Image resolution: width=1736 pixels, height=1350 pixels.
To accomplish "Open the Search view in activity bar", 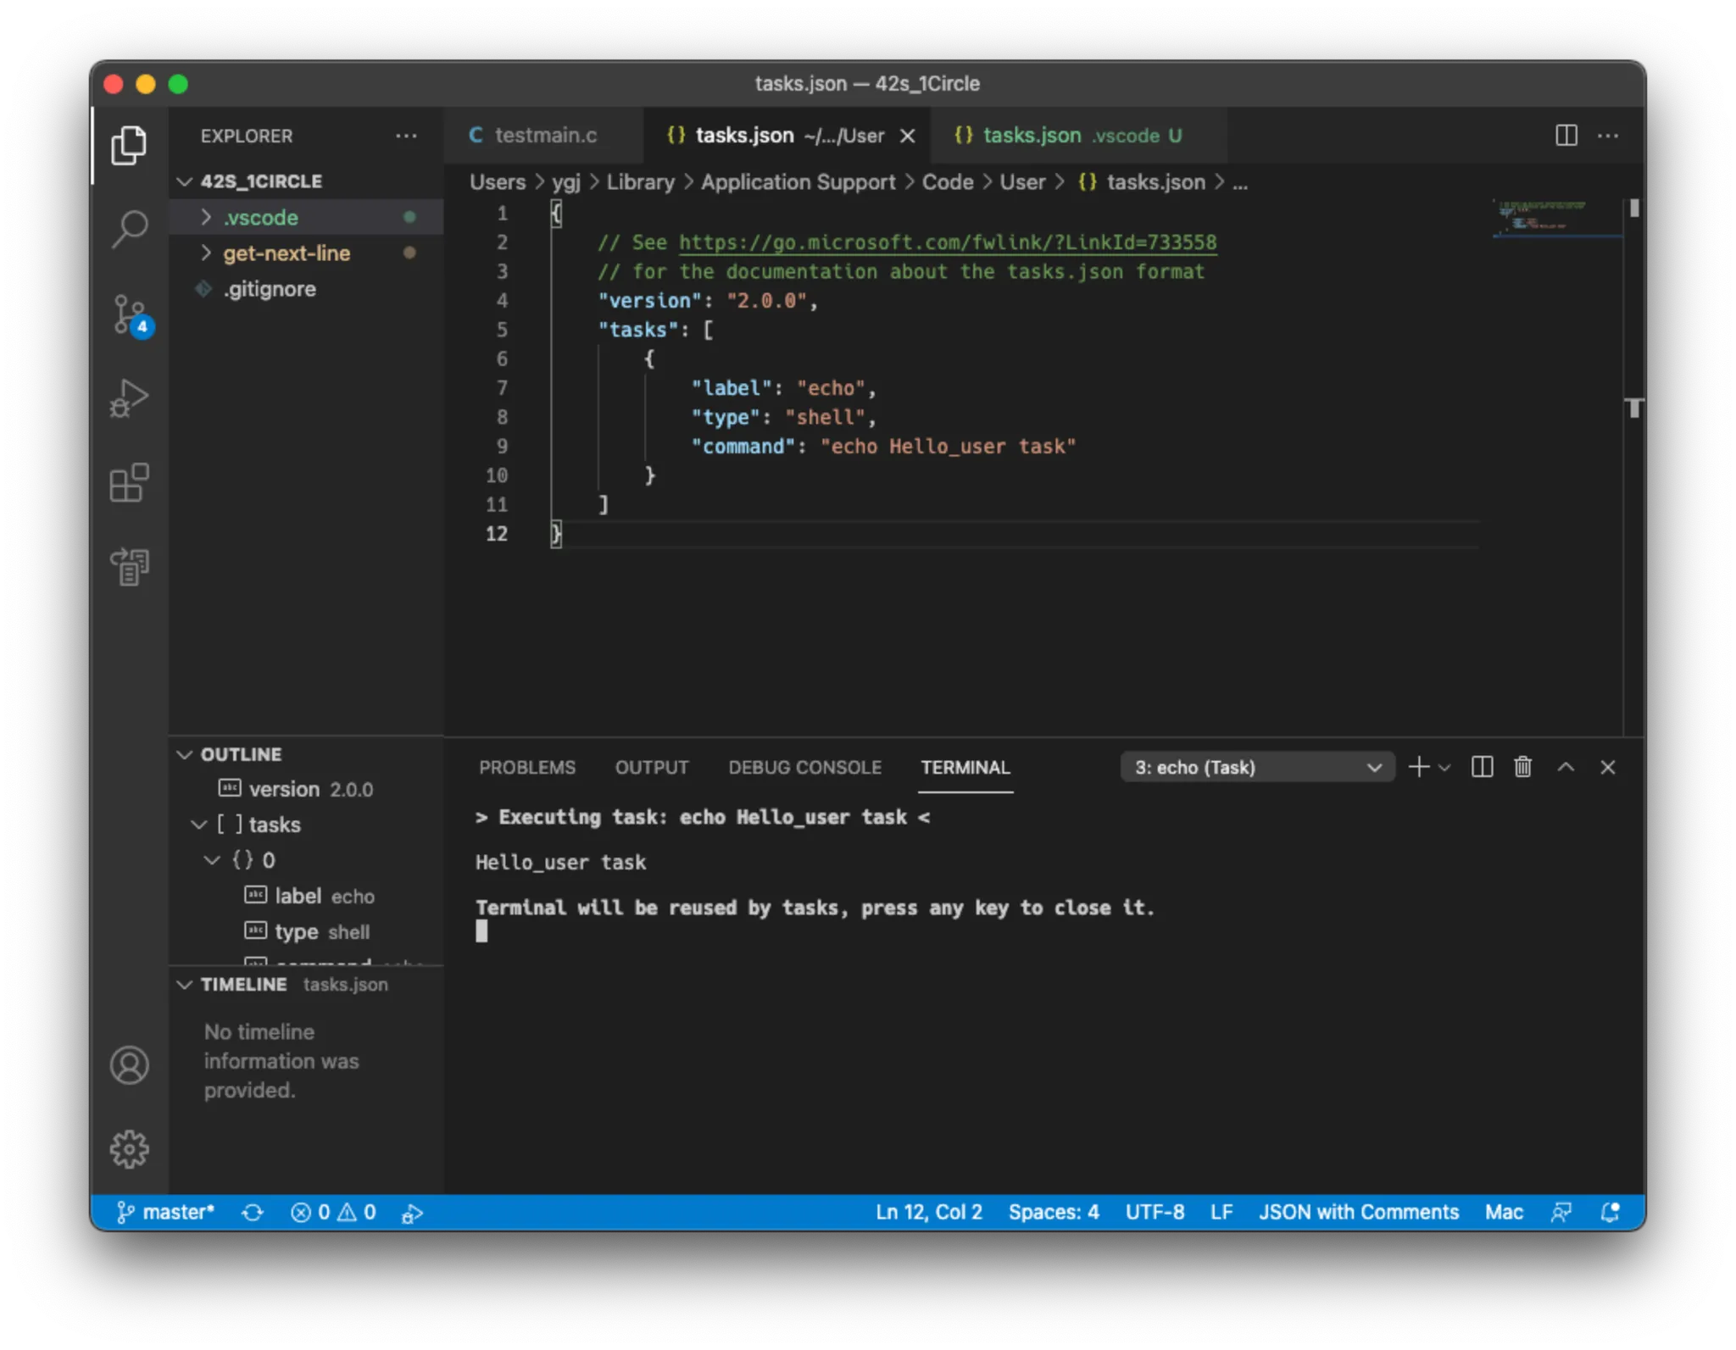I will (x=130, y=229).
